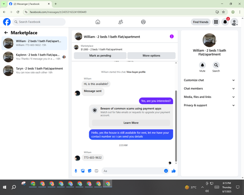244x195 pixels.
Task: Open the Home icon in top navigation
Action: tap(98, 22)
